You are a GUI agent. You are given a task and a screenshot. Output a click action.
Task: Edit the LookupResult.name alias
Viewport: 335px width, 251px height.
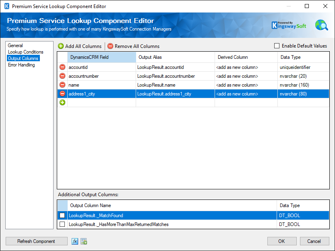(x=175, y=85)
